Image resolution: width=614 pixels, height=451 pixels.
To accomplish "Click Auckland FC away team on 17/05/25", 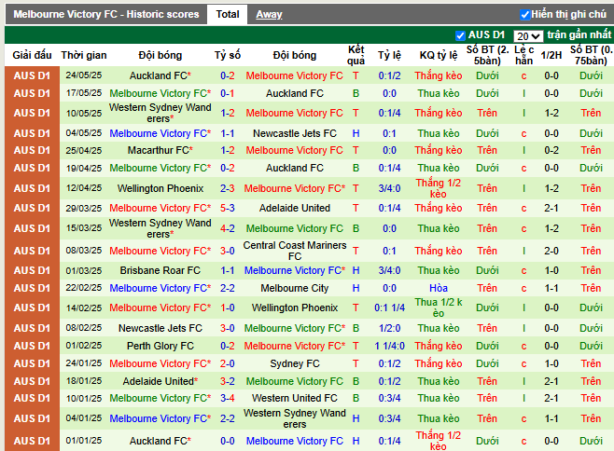I will (295, 93).
